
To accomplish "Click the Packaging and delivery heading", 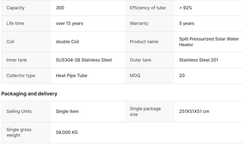I will [x=29, y=94].
